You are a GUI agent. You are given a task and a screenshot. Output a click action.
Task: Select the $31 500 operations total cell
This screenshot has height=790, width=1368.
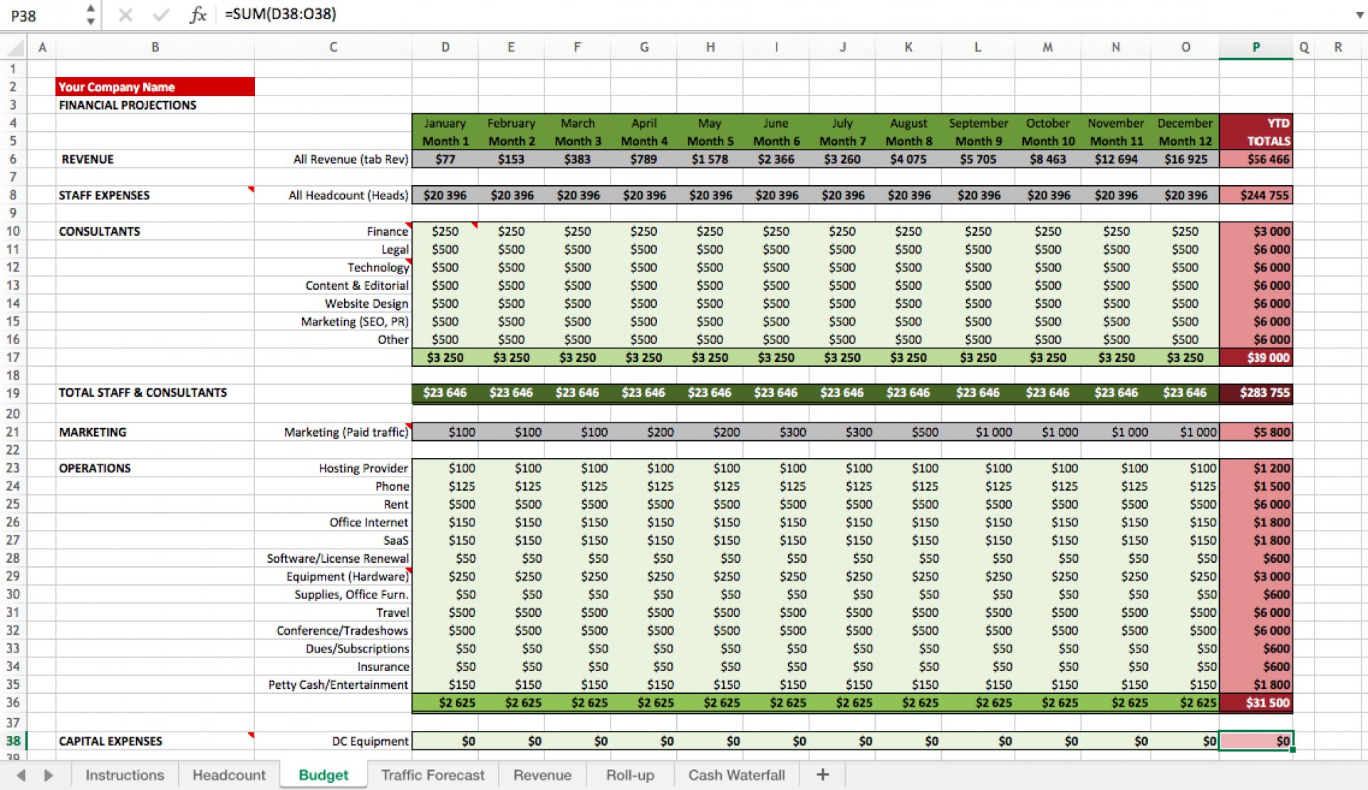[x=1255, y=703]
